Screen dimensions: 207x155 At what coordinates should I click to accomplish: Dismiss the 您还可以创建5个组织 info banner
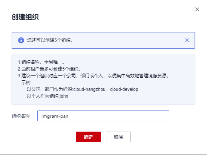pyautogui.click(x=187, y=40)
